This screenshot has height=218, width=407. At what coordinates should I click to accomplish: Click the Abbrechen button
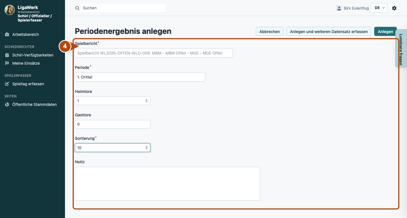pyautogui.click(x=270, y=32)
